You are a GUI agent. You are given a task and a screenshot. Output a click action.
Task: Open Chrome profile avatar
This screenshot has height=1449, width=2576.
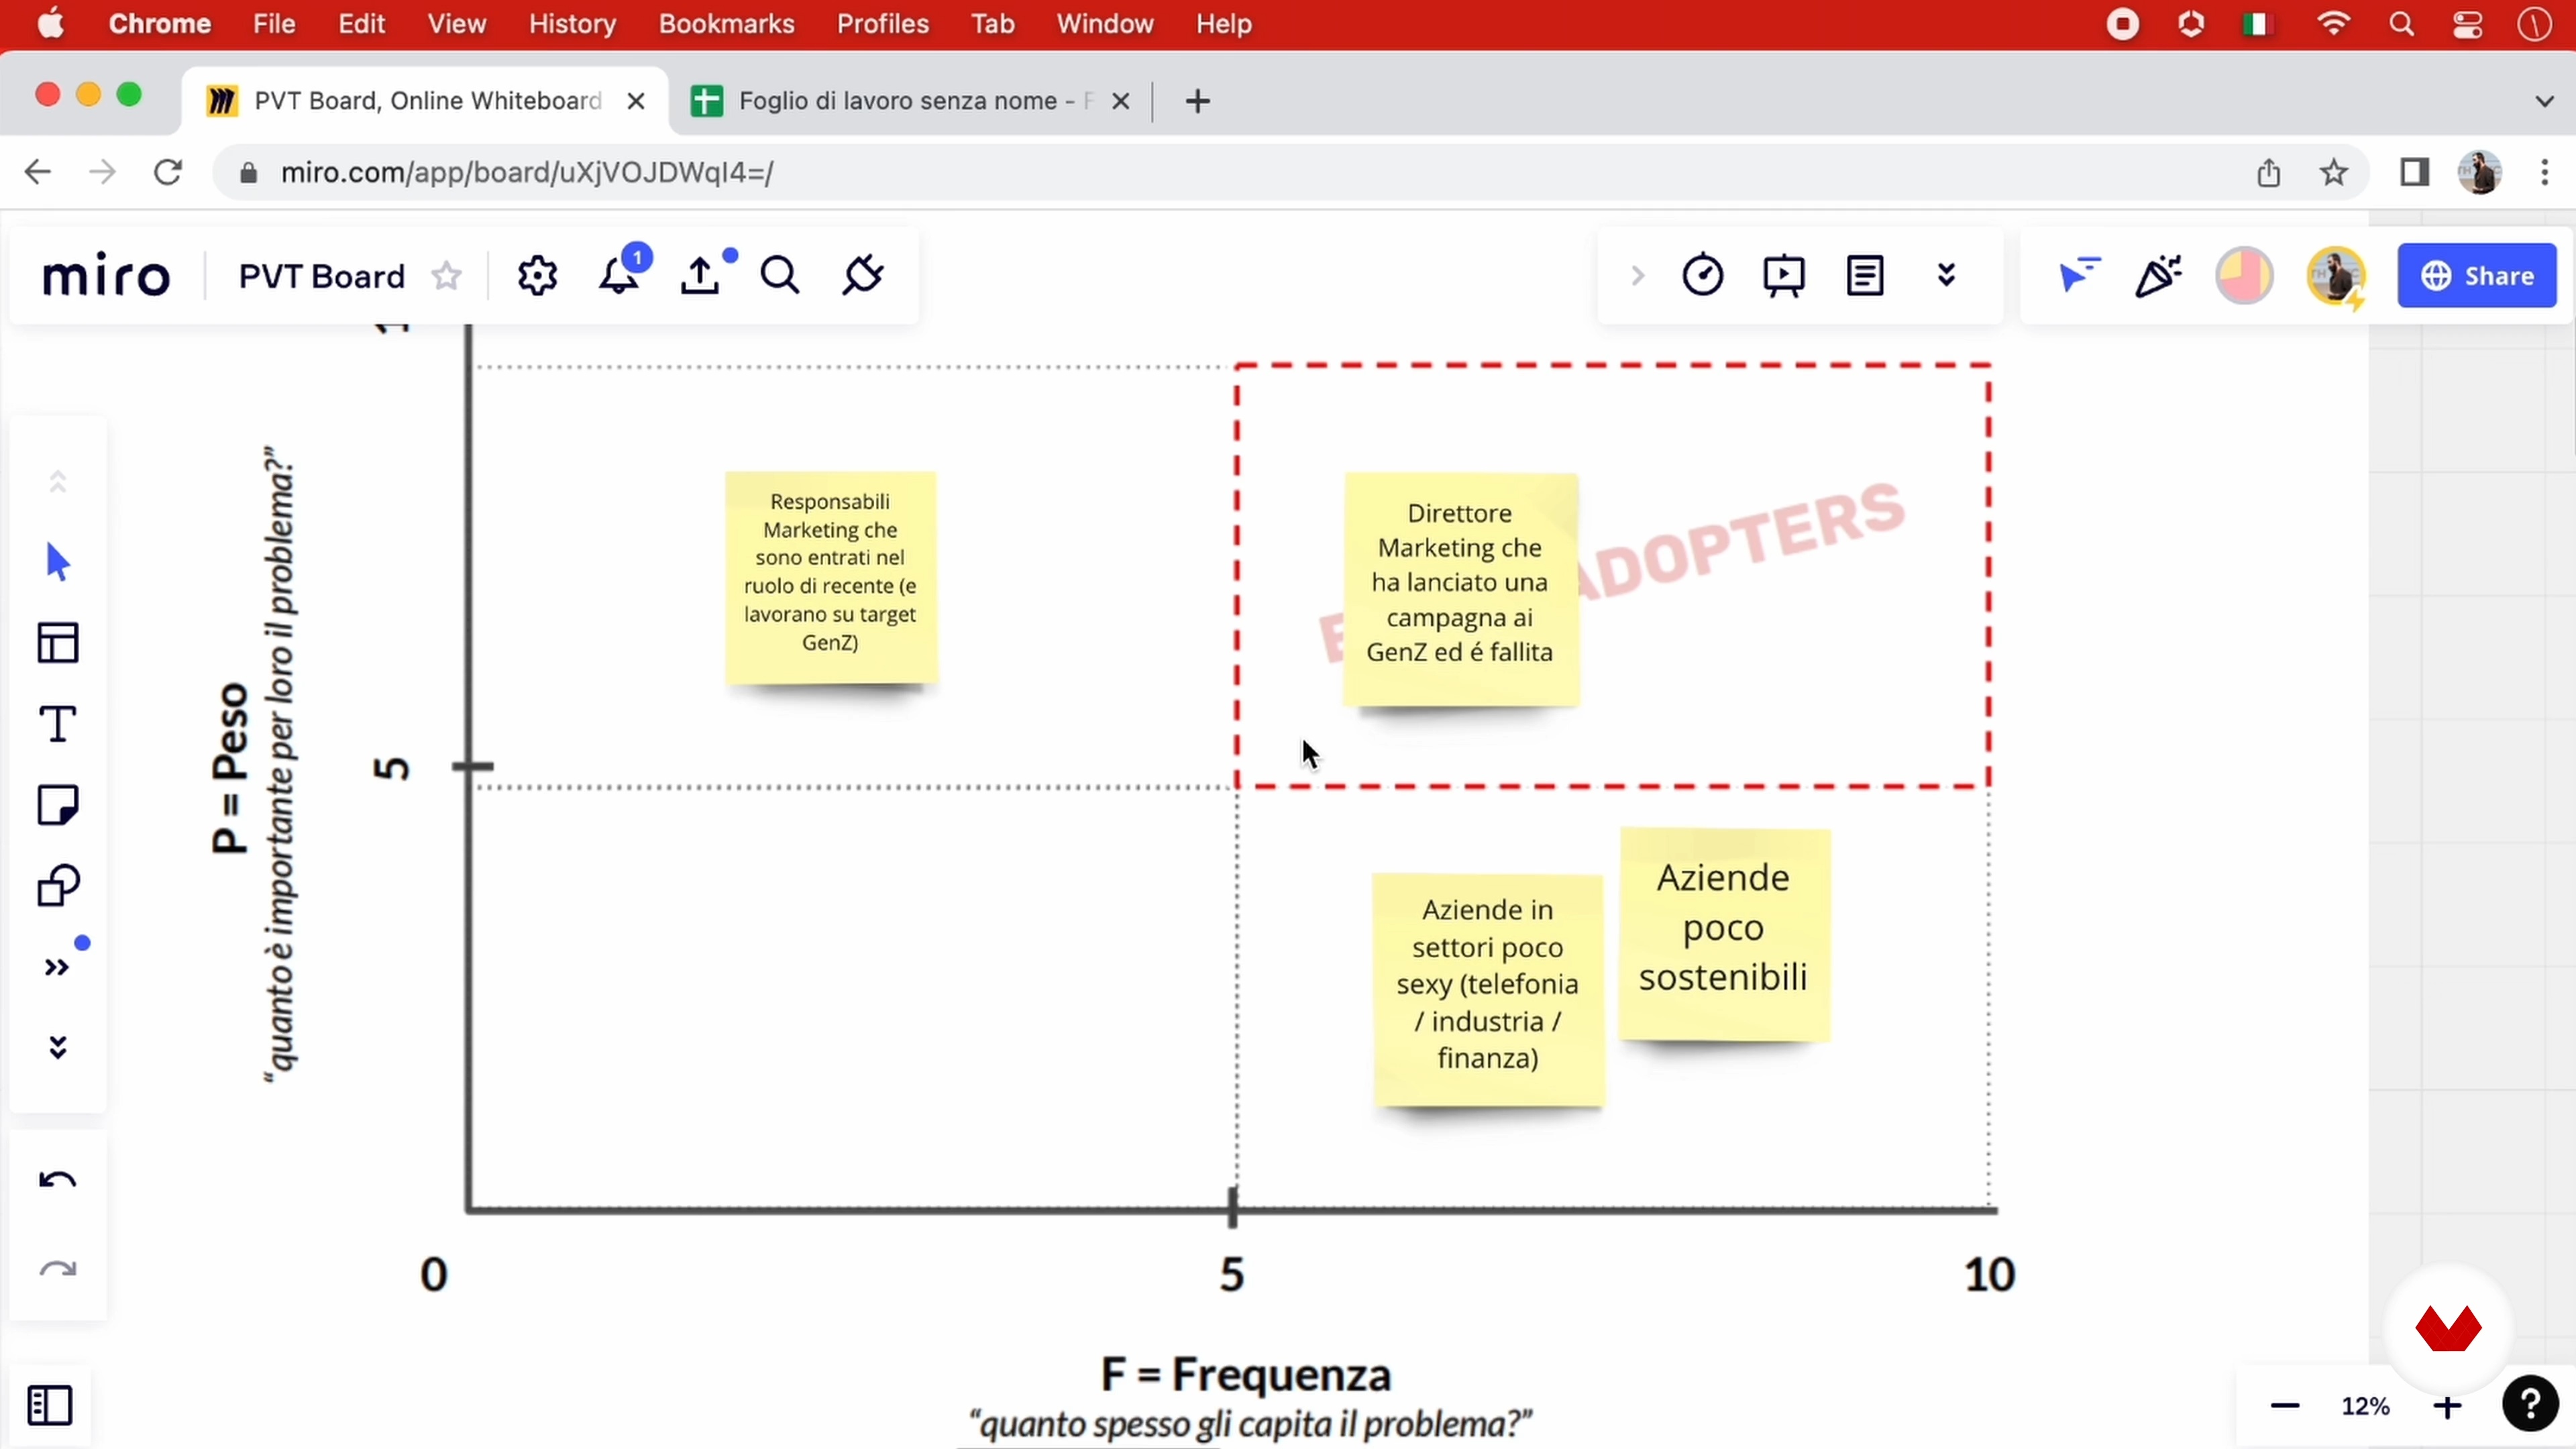2480,172
